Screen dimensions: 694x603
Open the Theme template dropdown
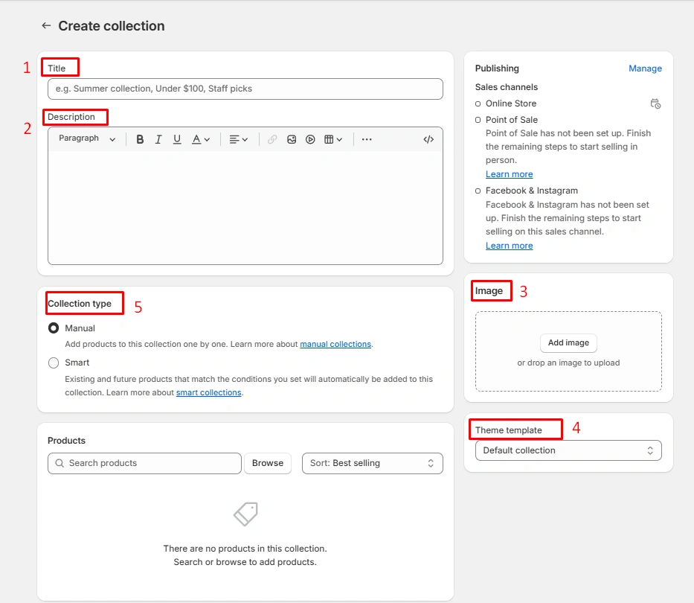(568, 450)
